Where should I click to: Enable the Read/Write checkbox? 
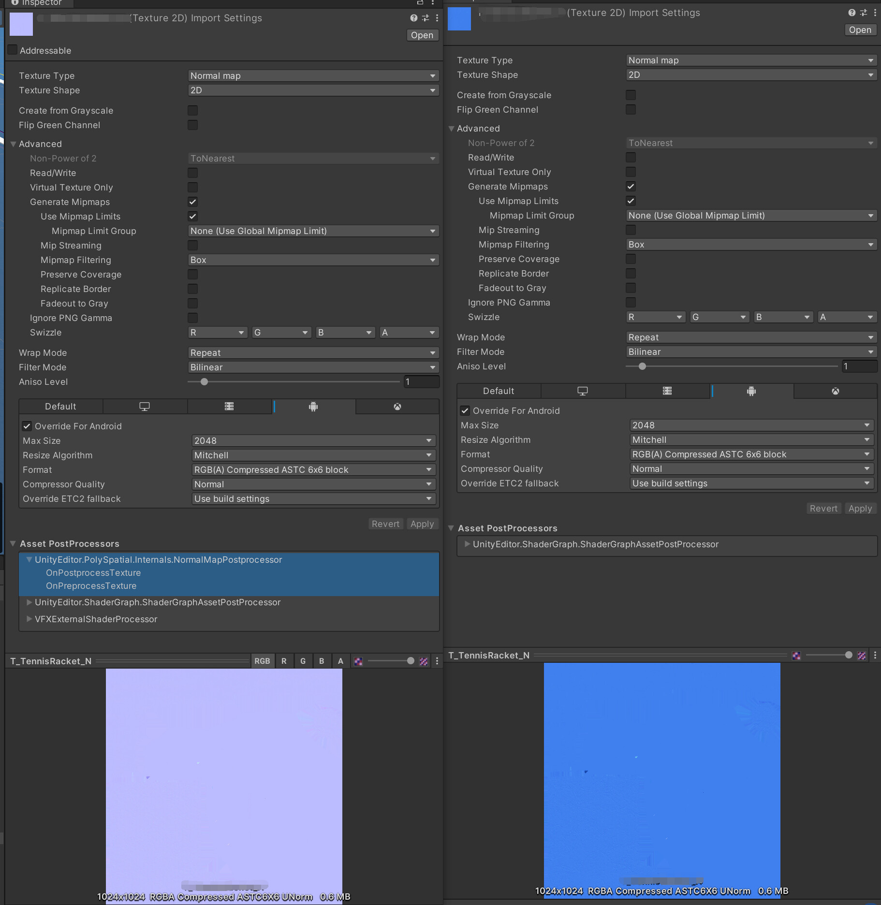[x=192, y=173]
